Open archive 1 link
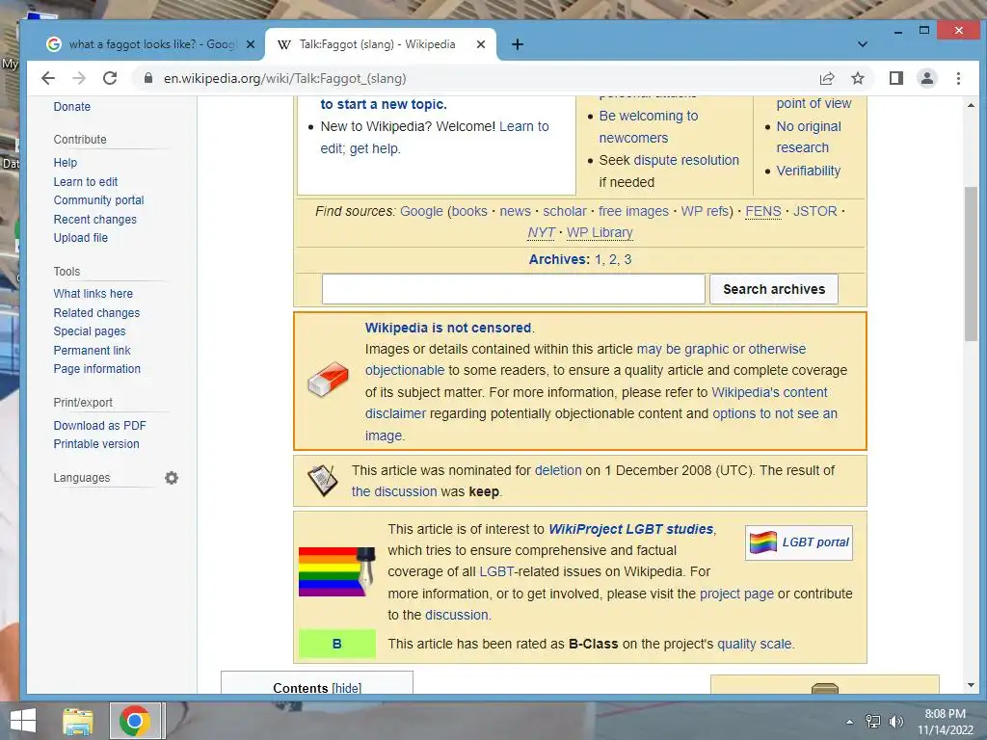This screenshot has height=740, width=987. (599, 259)
